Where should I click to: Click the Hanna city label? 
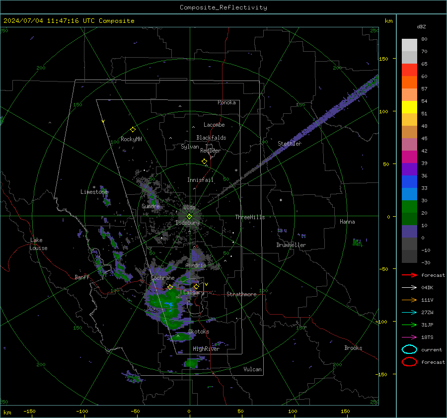click(347, 222)
